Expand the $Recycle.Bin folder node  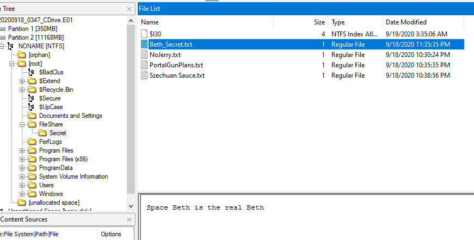pyautogui.click(x=22, y=90)
